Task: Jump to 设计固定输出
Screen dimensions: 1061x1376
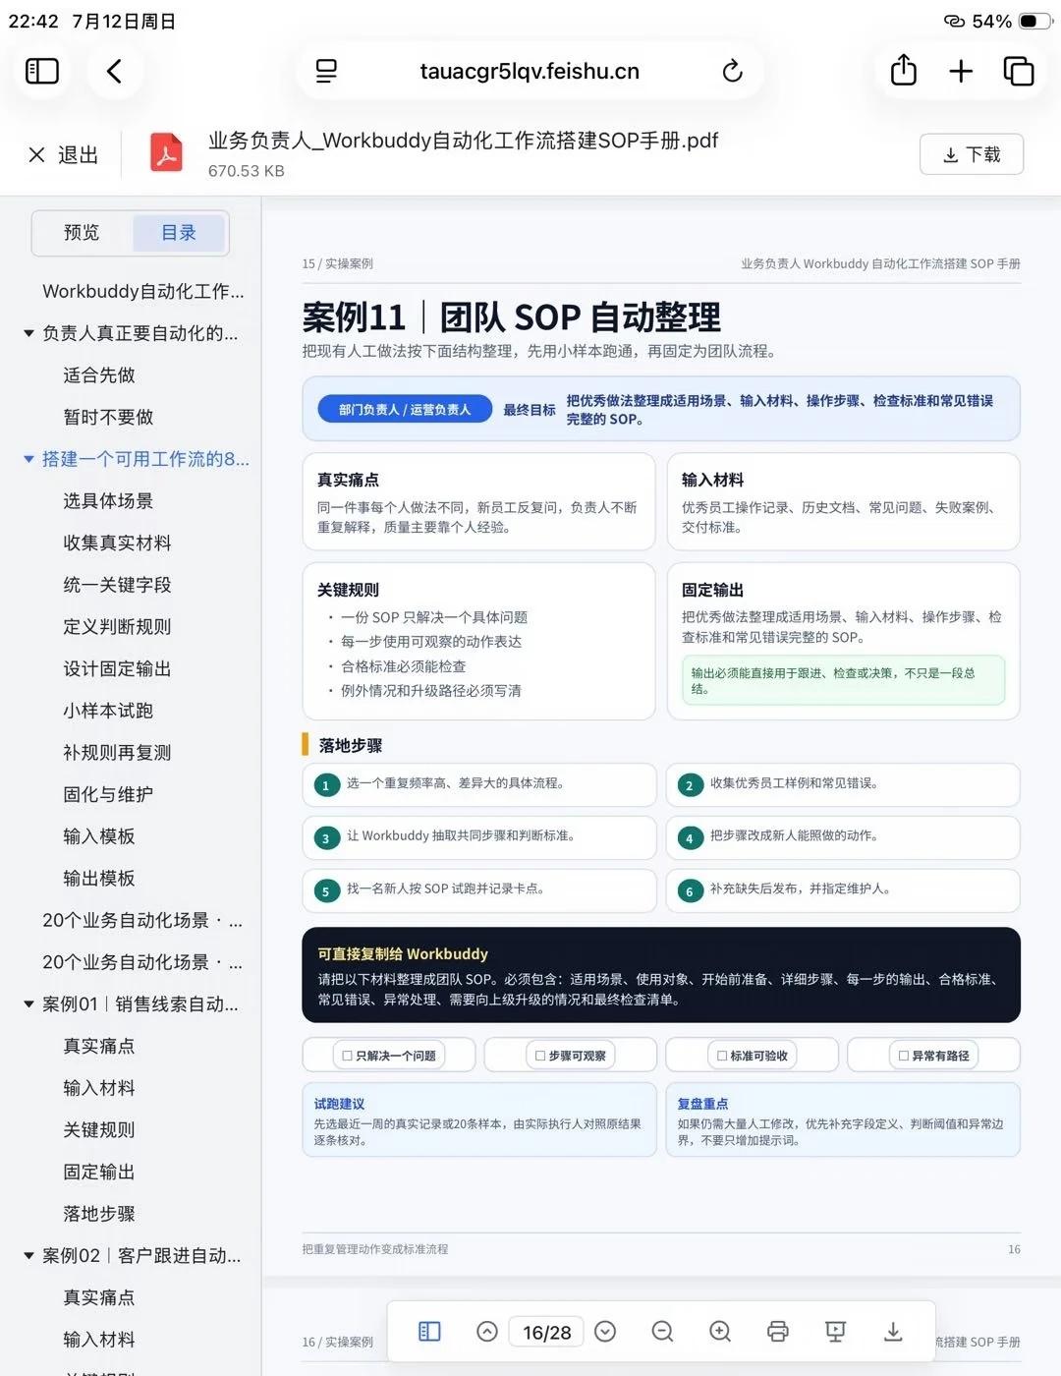Action: 117,668
